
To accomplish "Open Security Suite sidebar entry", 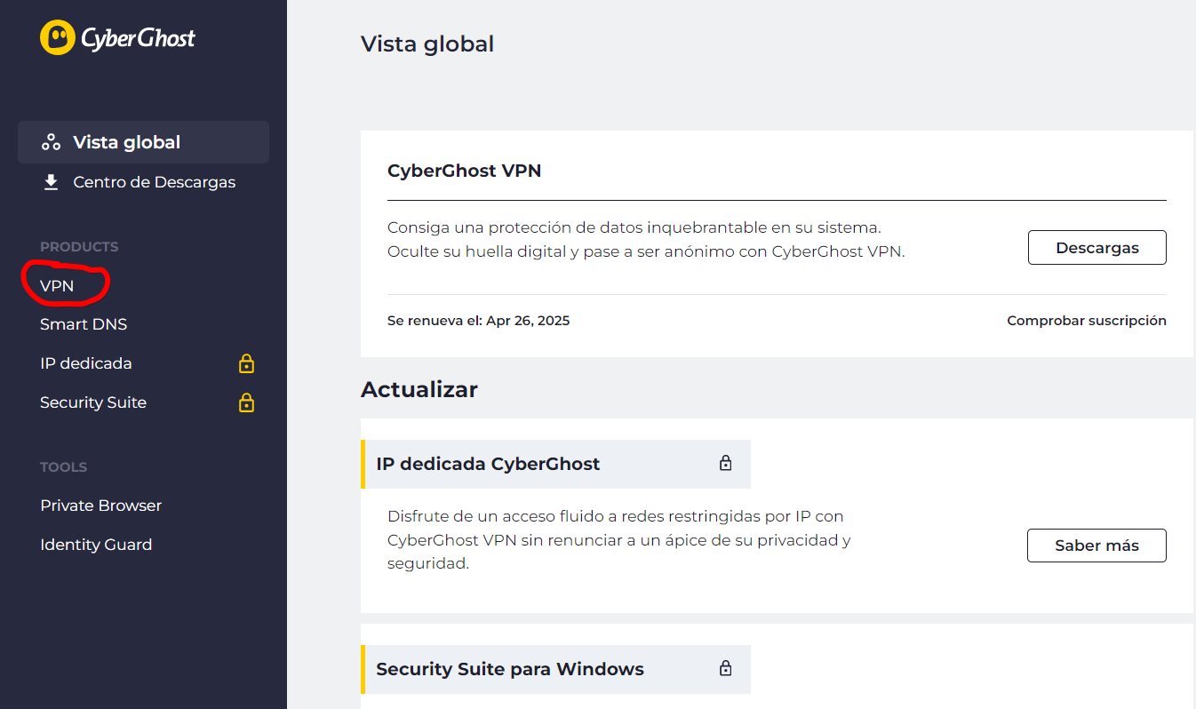I will [x=93, y=402].
